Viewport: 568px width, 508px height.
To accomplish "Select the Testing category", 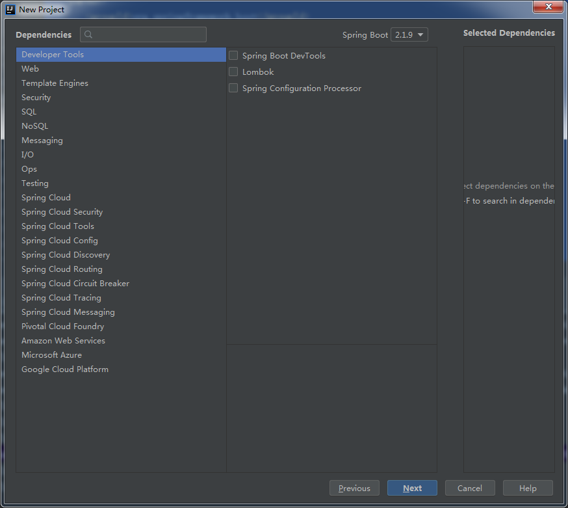I will coord(121,183).
